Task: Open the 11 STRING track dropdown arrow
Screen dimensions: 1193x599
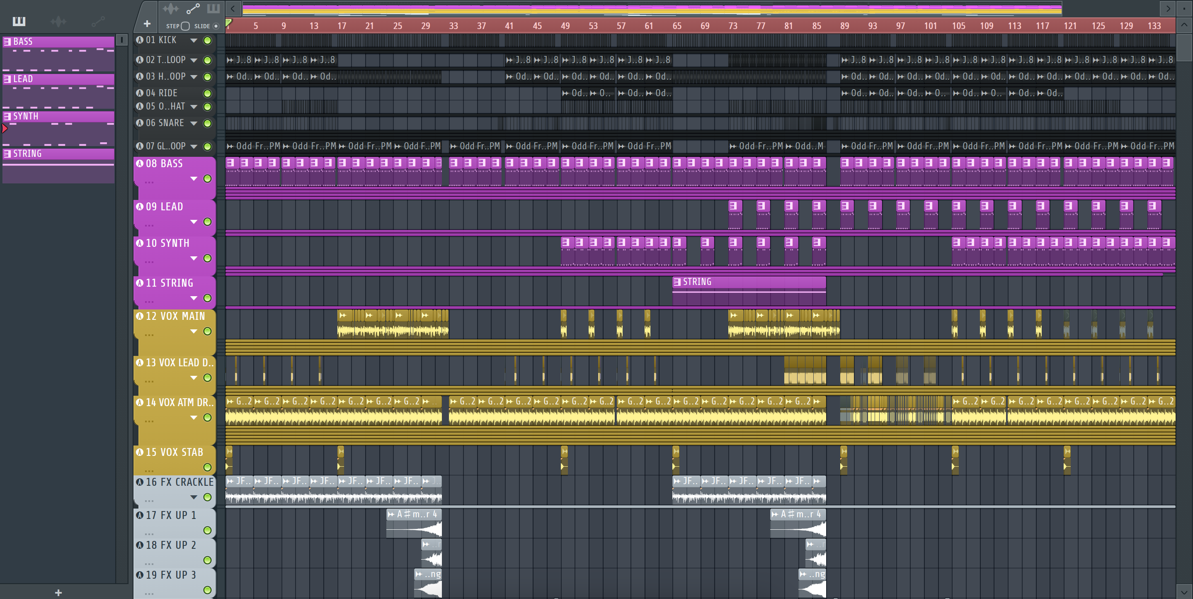Action: pos(194,298)
